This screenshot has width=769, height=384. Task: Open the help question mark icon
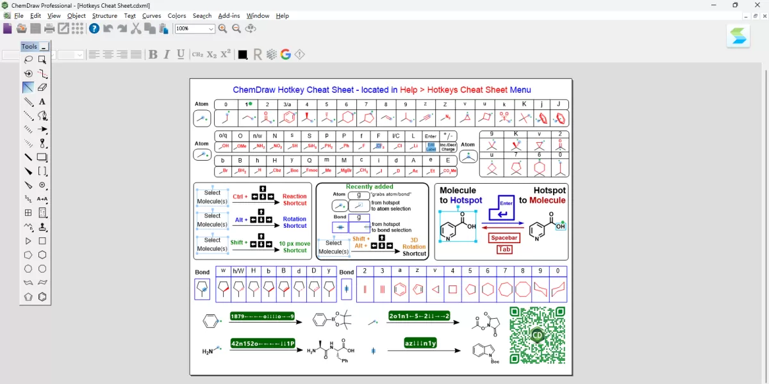coord(94,28)
